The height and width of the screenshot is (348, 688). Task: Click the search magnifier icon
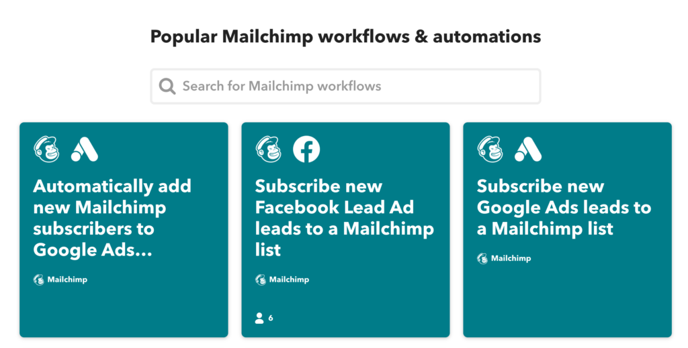(x=167, y=86)
